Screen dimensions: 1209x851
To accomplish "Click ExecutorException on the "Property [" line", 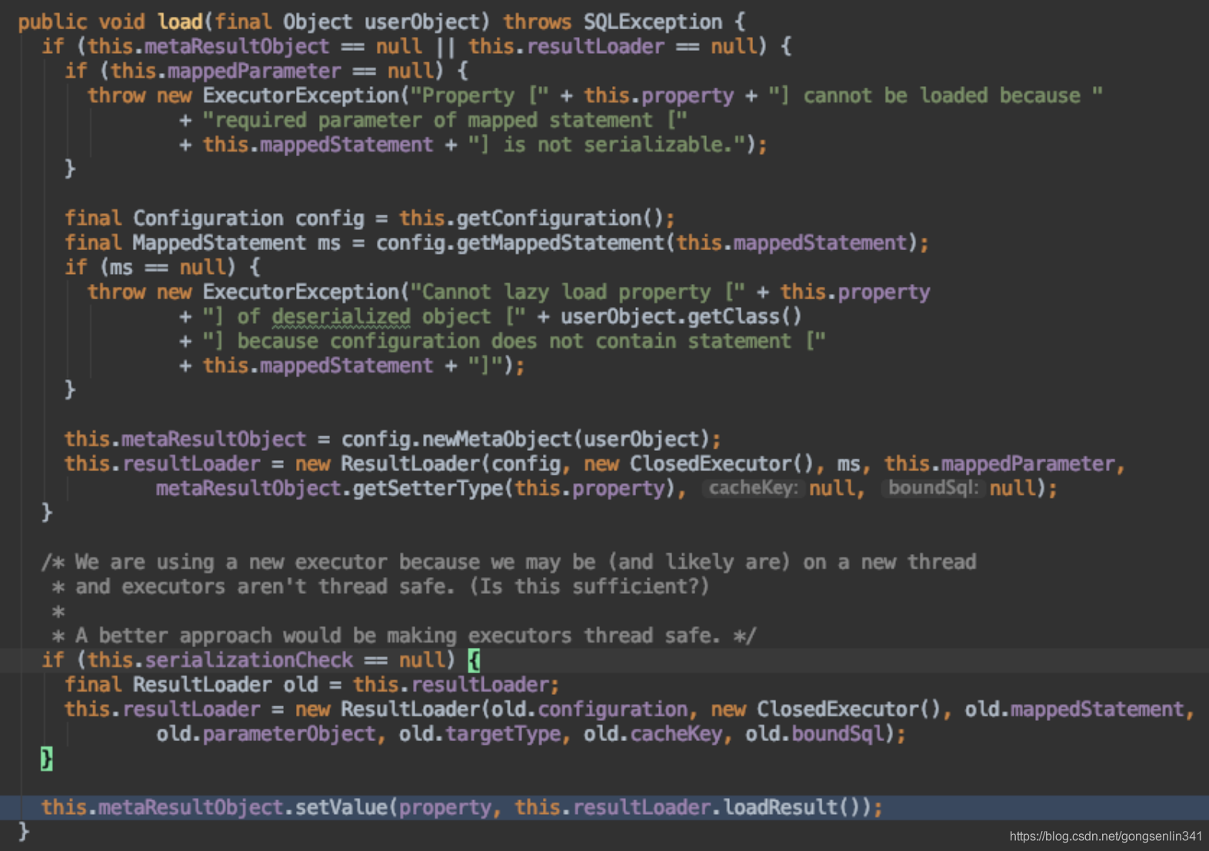I will [x=301, y=95].
